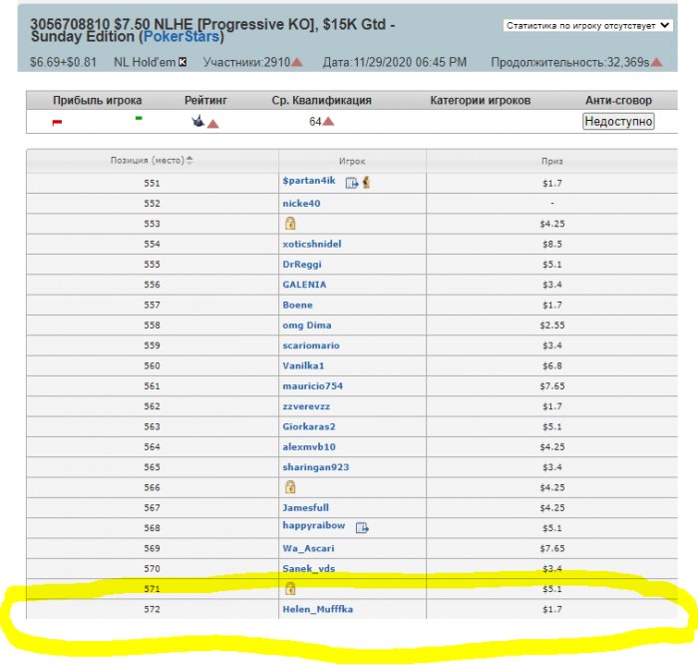Click the Прибыль игрока header
Image resolution: width=698 pixels, height=665 pixels.
pos(97,100)
